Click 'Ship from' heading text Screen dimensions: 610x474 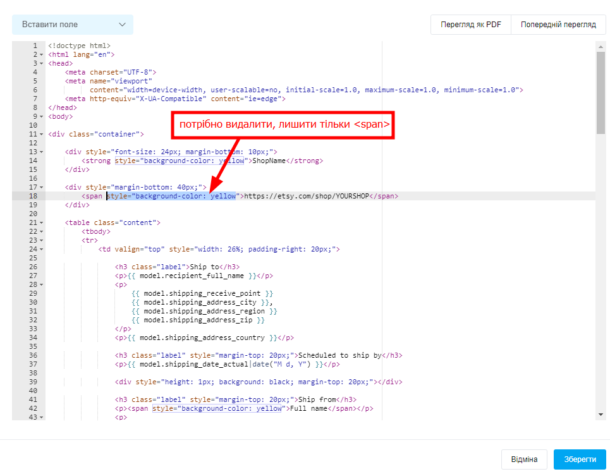(317, 399)
